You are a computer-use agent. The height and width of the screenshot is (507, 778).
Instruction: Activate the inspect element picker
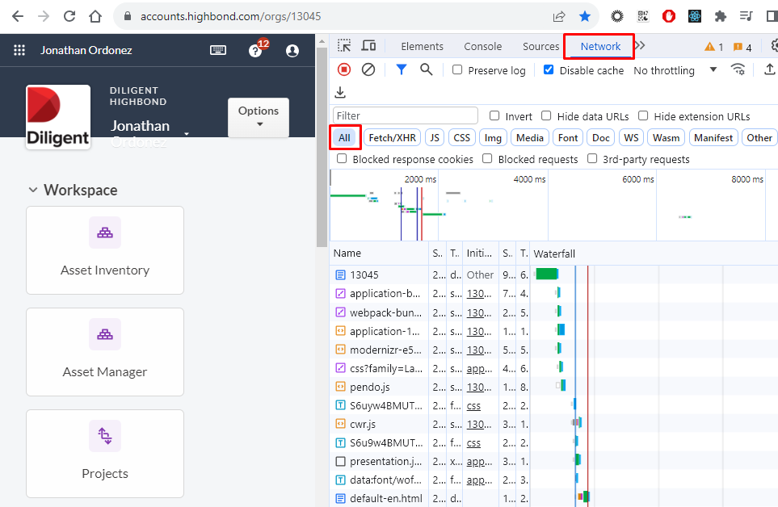click(x=344, y=46)
